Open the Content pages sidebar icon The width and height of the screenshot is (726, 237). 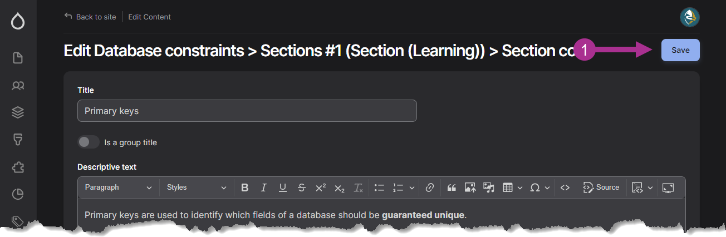point(18,58)
